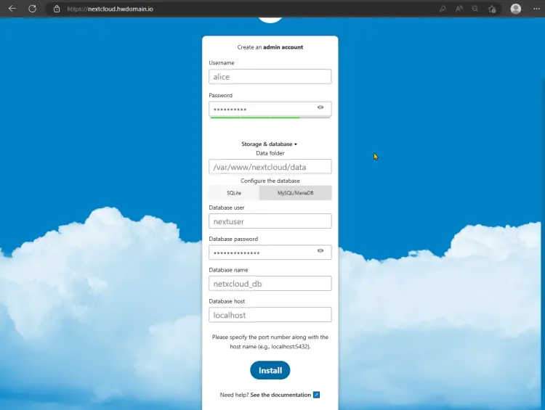
Task: Show the admin password with the eye icon
Action: click(x=320, y=107)
